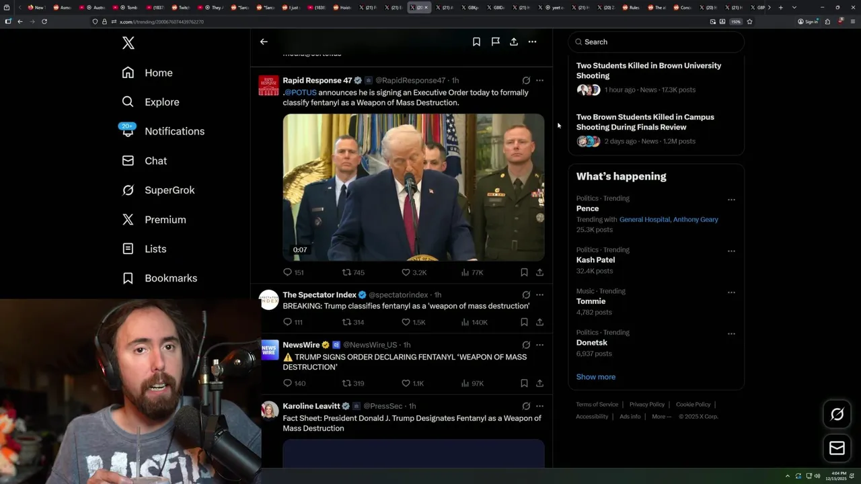Open the Pence trending topic
The width and height of the screenshot is (861, 484).
587,208
